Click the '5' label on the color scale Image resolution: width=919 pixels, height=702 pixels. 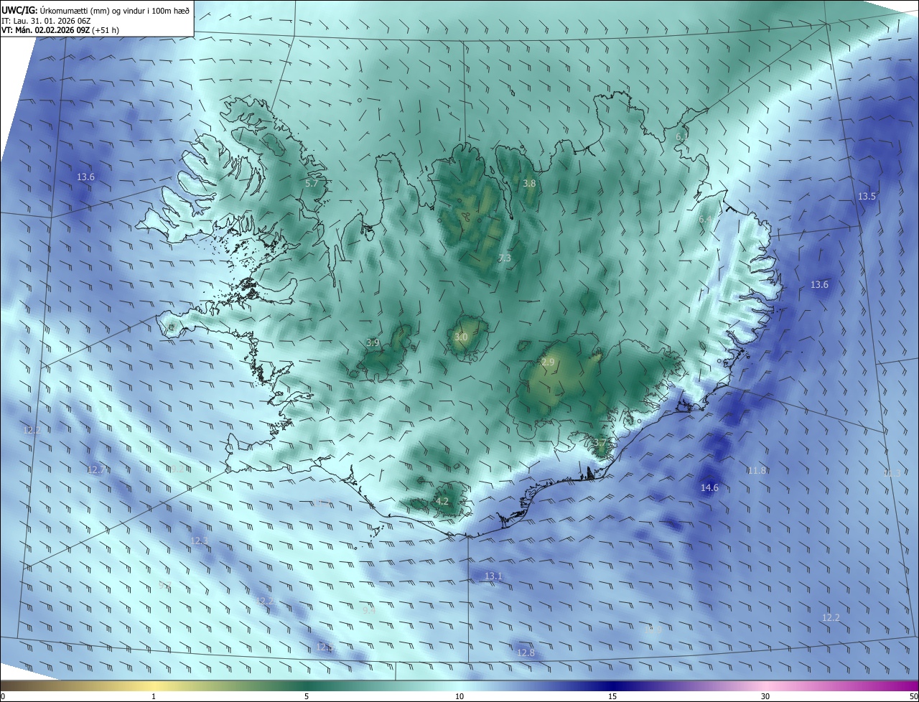pos(307,696)
